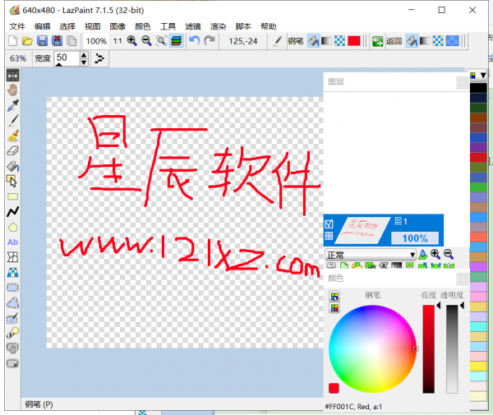Viewport: 493px width, 415px height.
Task: Click the zoom-to-fit magnifier icon
Action: pyautogui.click(x=161, y=41)
